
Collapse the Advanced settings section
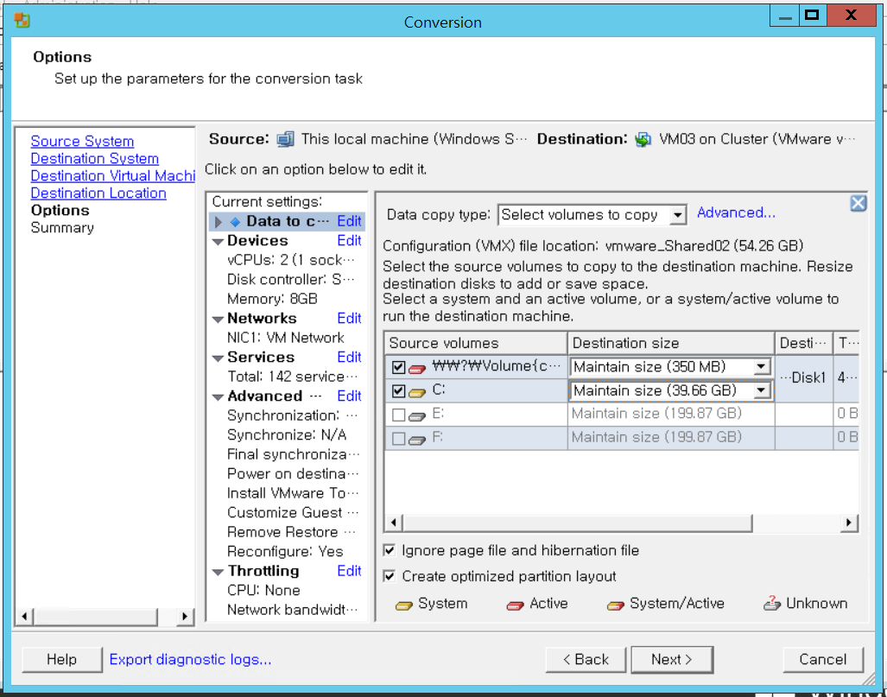218,397
